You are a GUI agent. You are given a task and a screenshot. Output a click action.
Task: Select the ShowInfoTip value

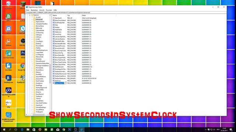(59, 53)
